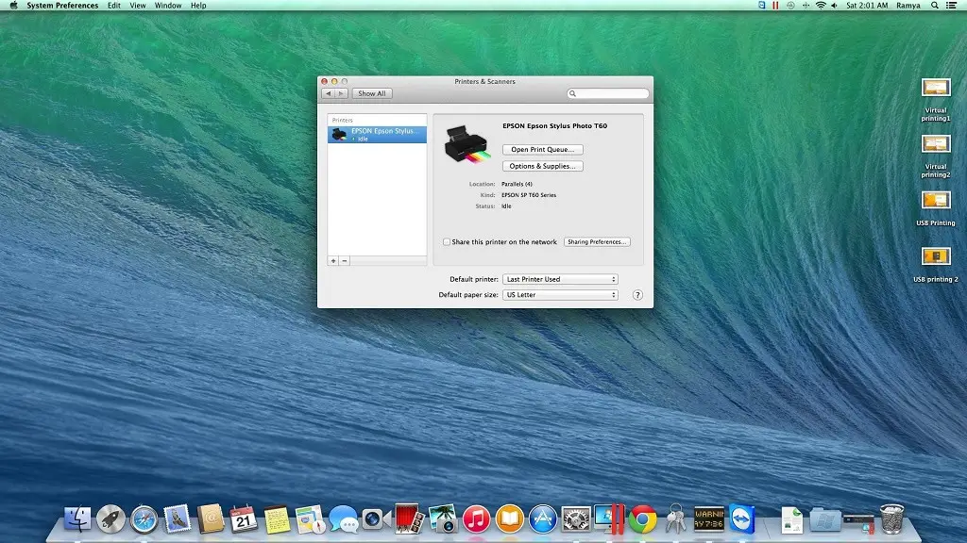Screen dimensions: 967x543
Task: Click the Options & Supplies button
Action: [542, 166]
